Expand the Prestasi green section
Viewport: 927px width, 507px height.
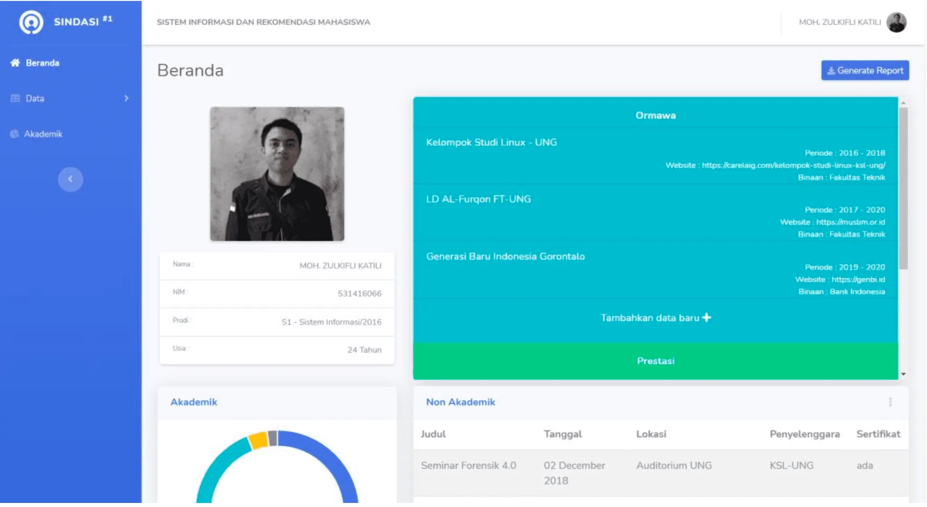tap(655, 361)
